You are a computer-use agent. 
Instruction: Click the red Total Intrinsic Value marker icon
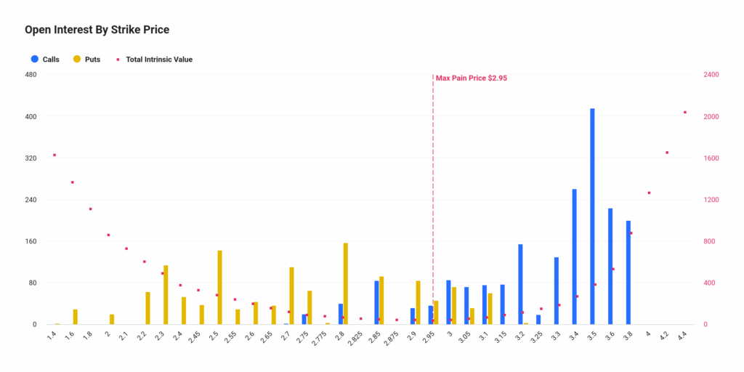[x=118, y=60]
